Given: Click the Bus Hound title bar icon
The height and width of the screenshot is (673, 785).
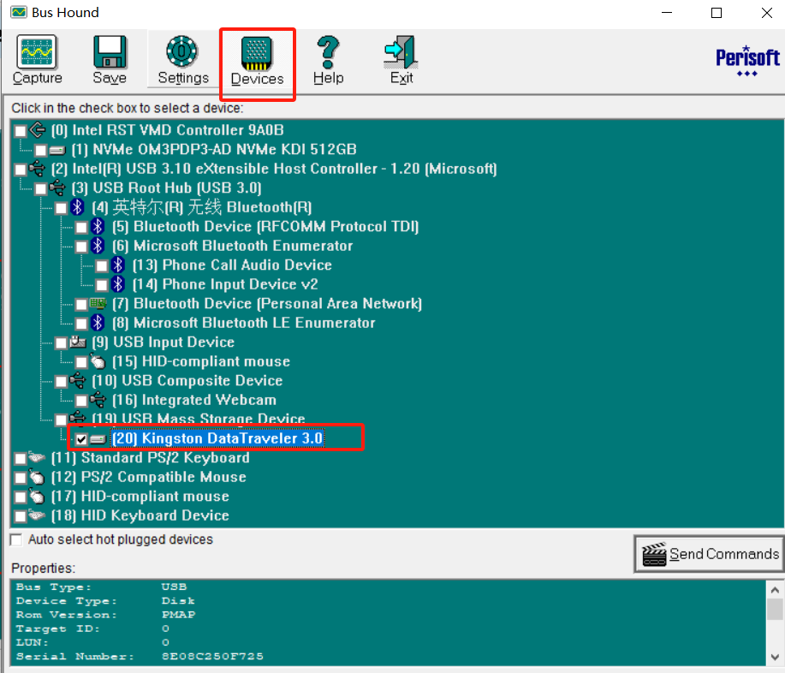Looking at the screenshot, I should pos(19,12).
